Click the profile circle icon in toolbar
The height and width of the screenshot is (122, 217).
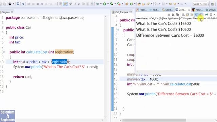tap(10, 4)
